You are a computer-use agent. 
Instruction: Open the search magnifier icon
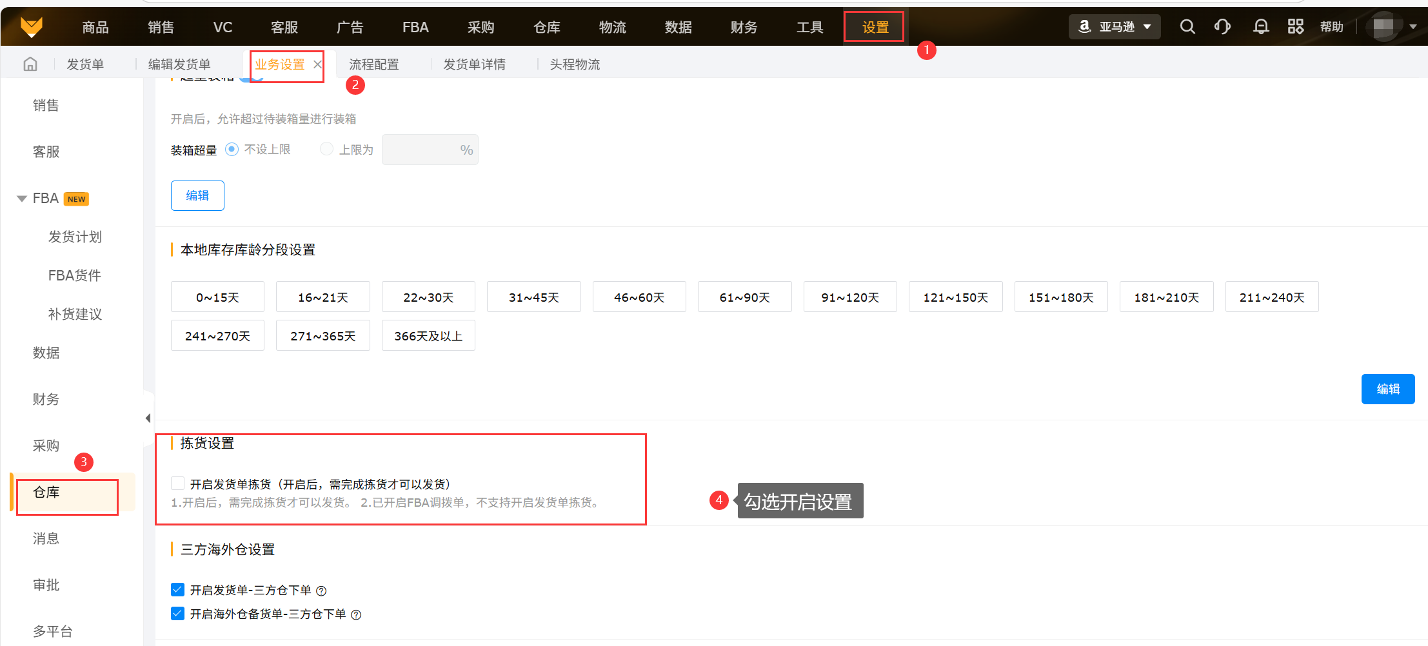click(x=1187, y=26)
